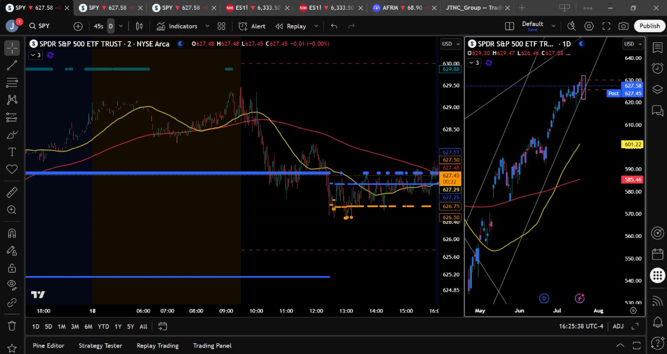Viewport: 667px width, 354px height.
Task: Select the crosshair cursor tool
Action: 12,48
